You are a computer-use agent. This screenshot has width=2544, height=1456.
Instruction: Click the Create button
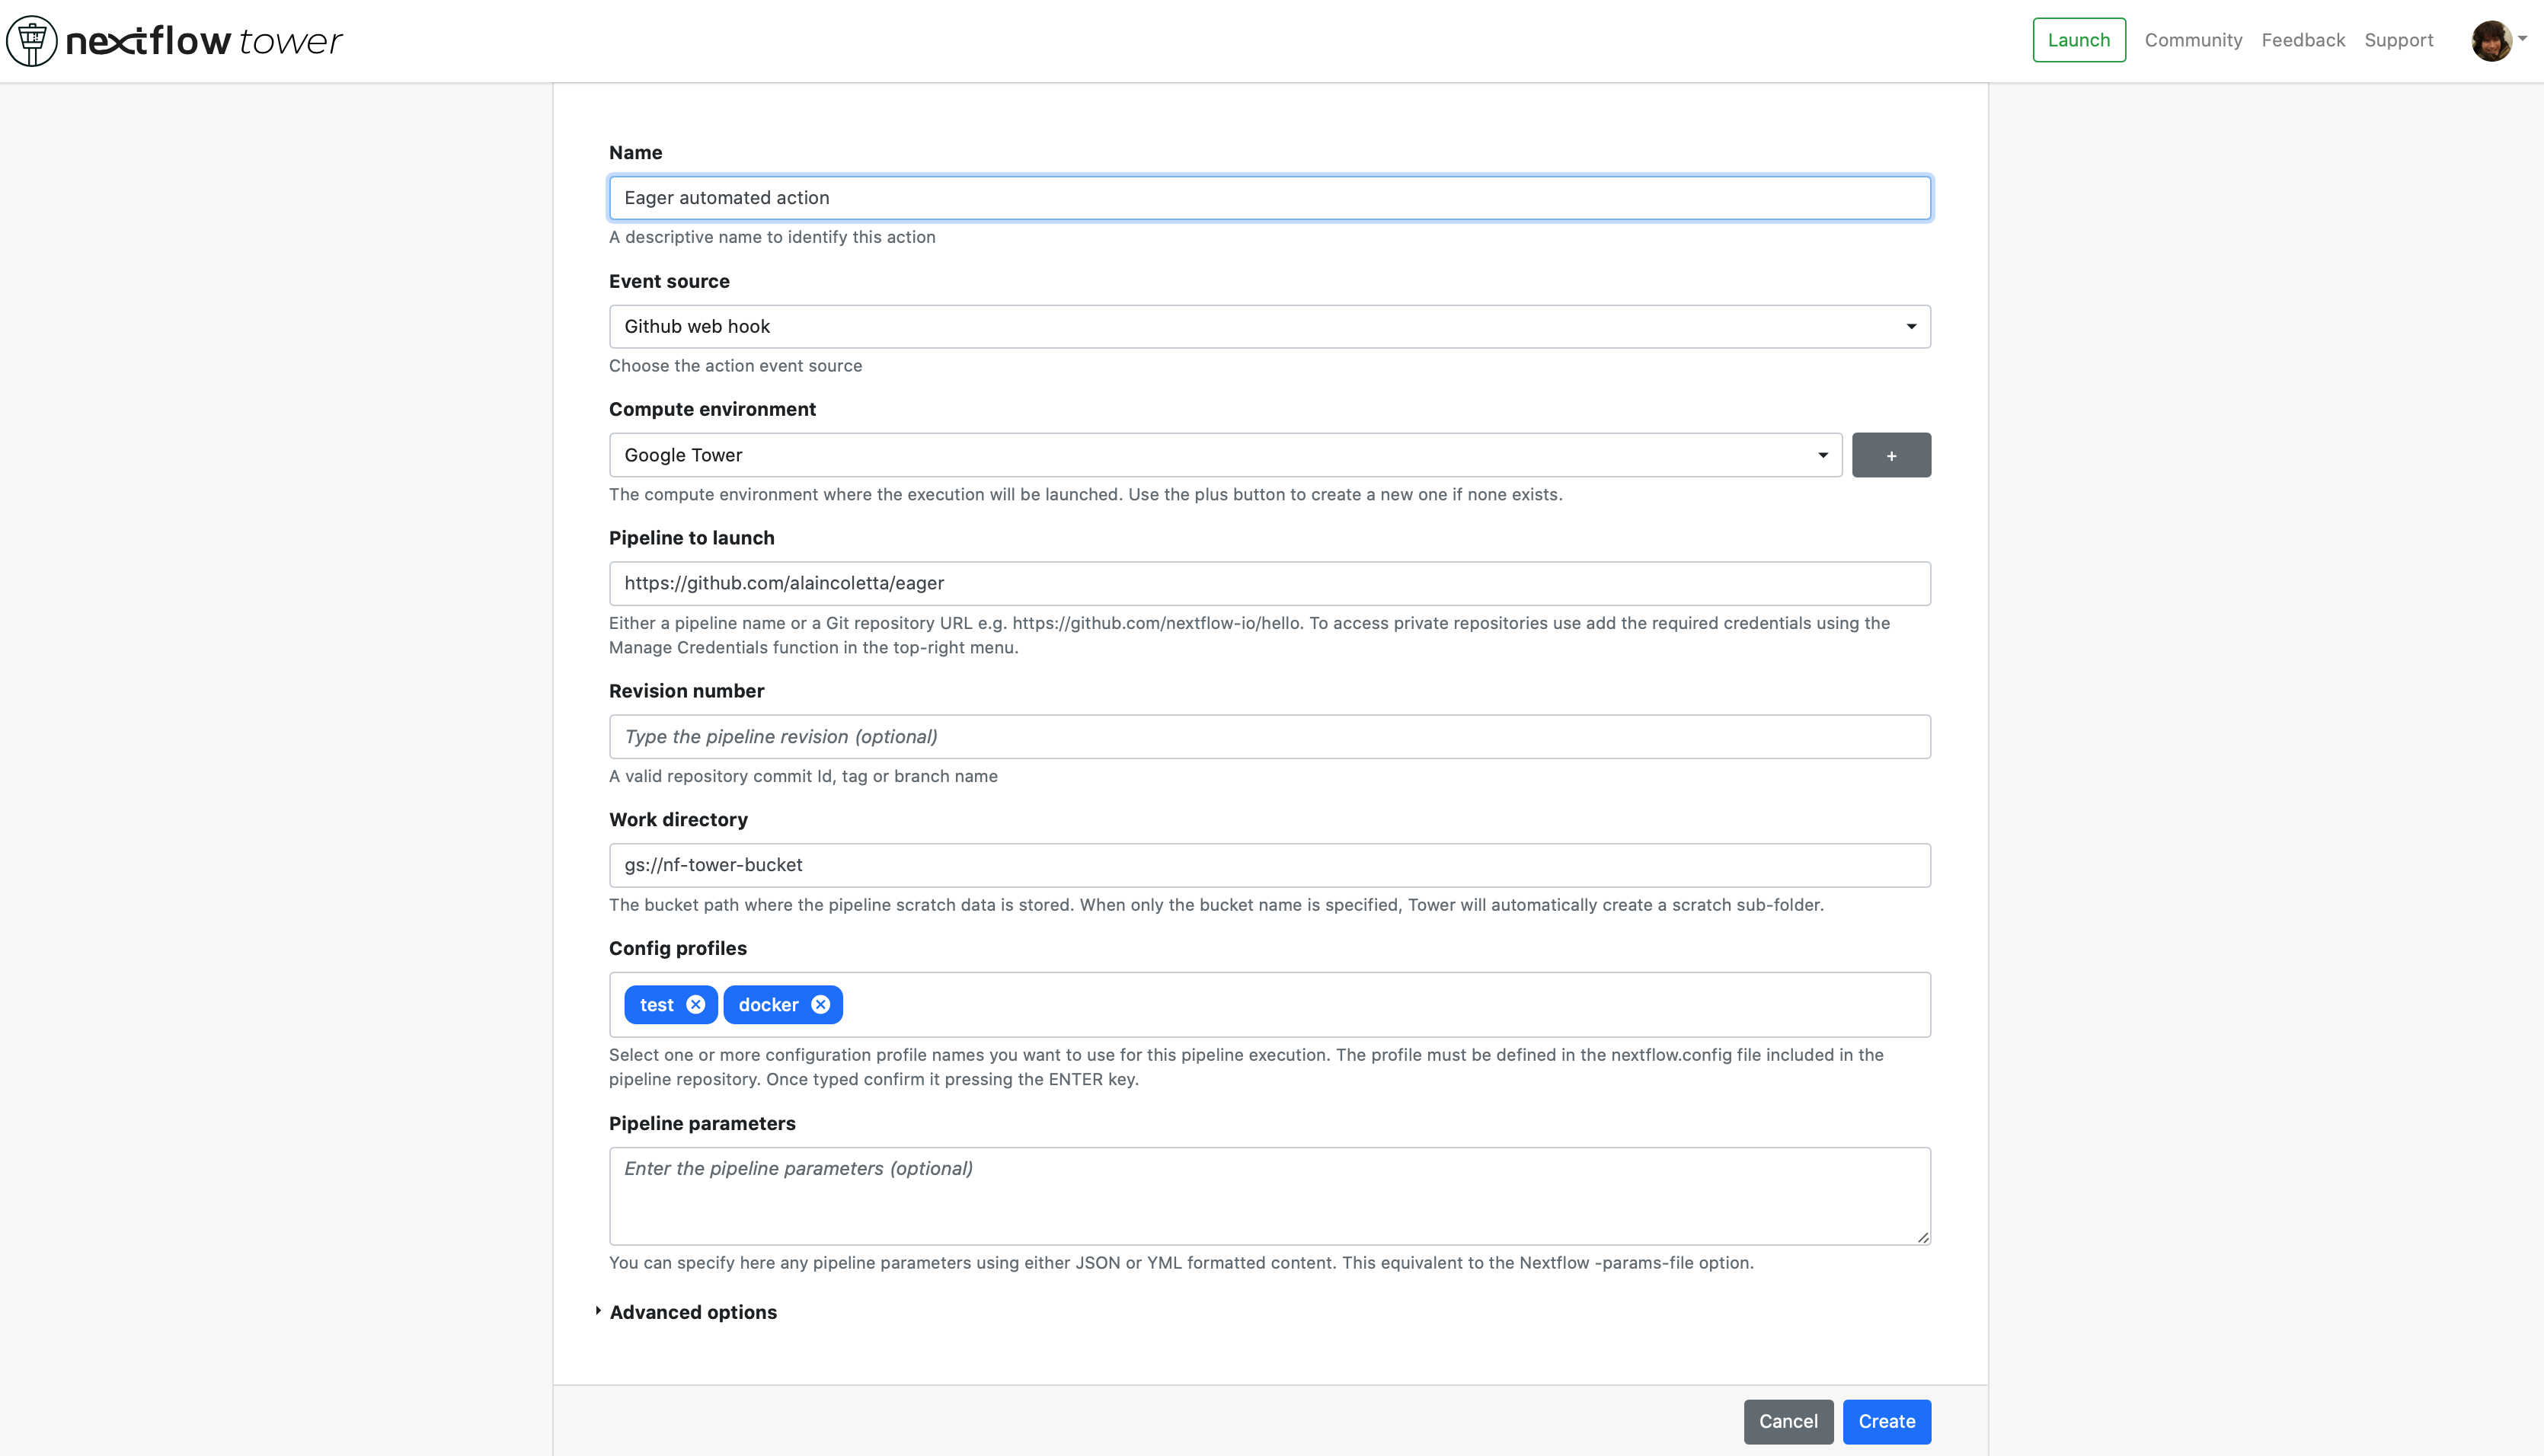1887,1421
